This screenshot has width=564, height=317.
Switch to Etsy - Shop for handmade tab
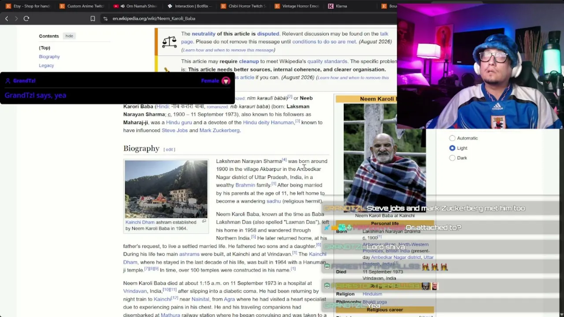click(28, 6)
